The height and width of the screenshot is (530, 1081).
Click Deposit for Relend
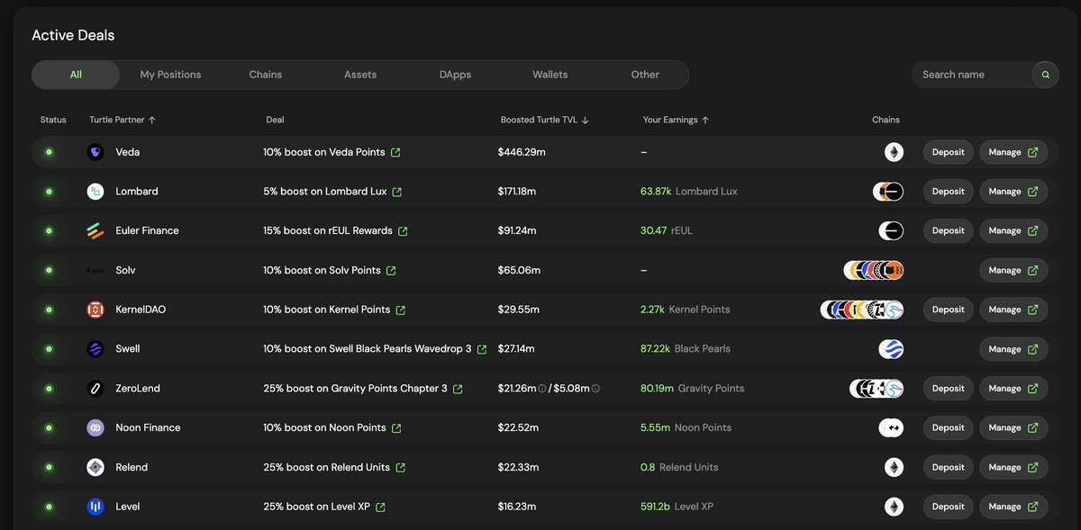[x=948, y=467]
